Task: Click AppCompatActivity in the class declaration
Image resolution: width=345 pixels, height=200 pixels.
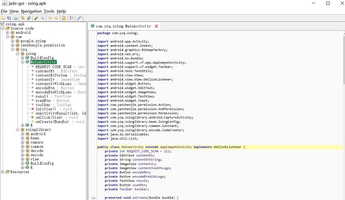Action: point(176,147)
